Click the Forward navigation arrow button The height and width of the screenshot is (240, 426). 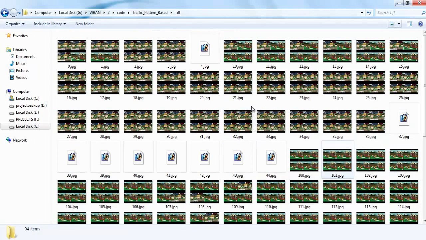(x=13, y=13)
